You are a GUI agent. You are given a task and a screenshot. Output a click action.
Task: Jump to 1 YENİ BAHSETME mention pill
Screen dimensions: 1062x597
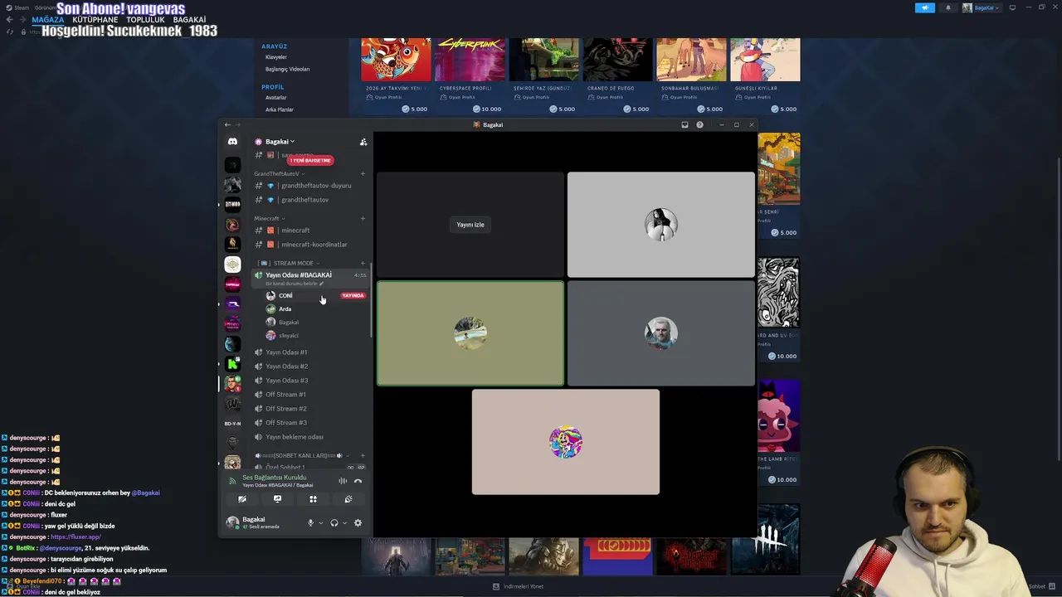[310, 160]
